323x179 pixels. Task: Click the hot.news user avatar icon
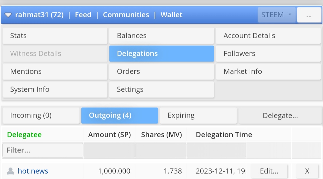pos(10,171)
